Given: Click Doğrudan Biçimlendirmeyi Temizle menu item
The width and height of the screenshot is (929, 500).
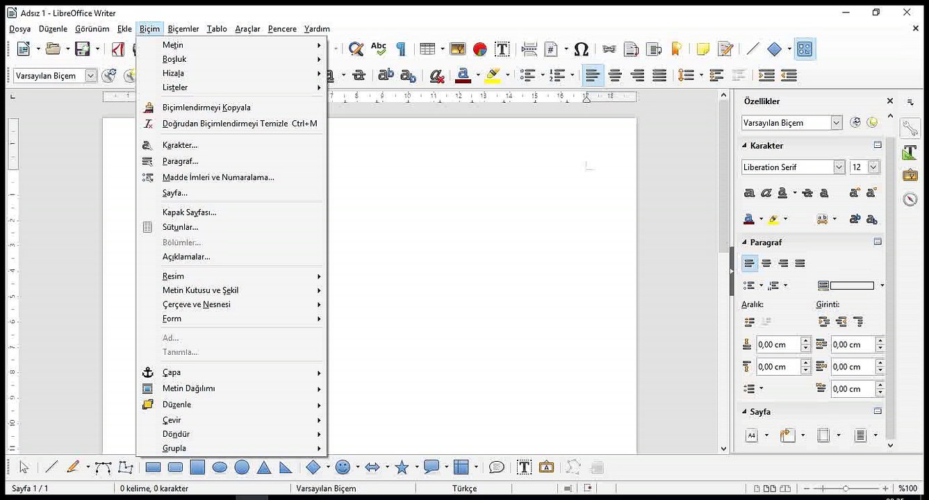Looking at the screenshot, I should click(x=231, y=124).
